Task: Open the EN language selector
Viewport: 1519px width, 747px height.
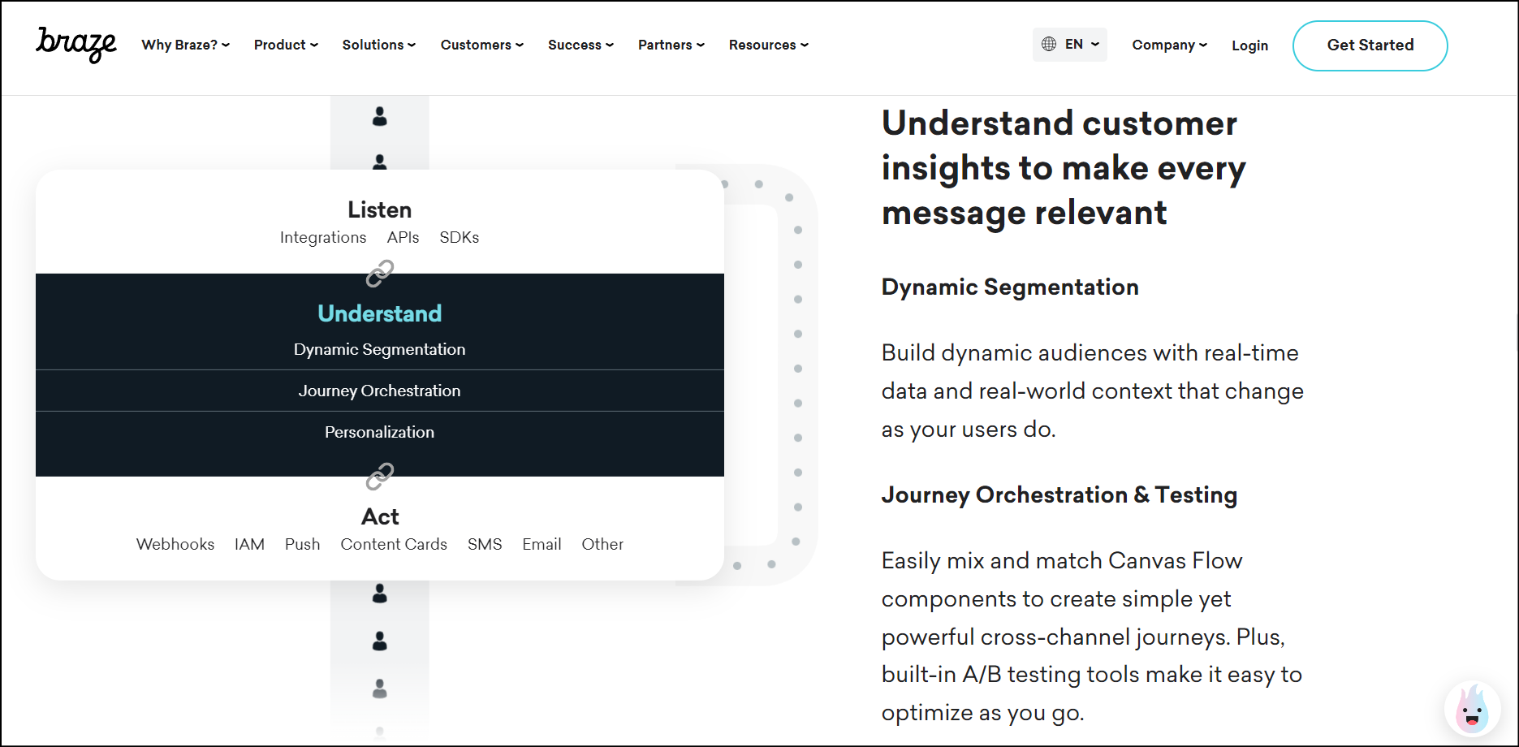Action: click(1070, 45)
